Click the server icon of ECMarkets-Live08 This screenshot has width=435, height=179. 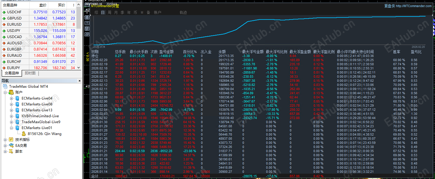click(17, 104)
